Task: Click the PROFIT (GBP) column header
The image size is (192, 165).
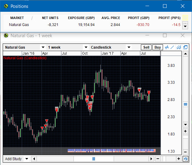Action: tap(138, 18)
